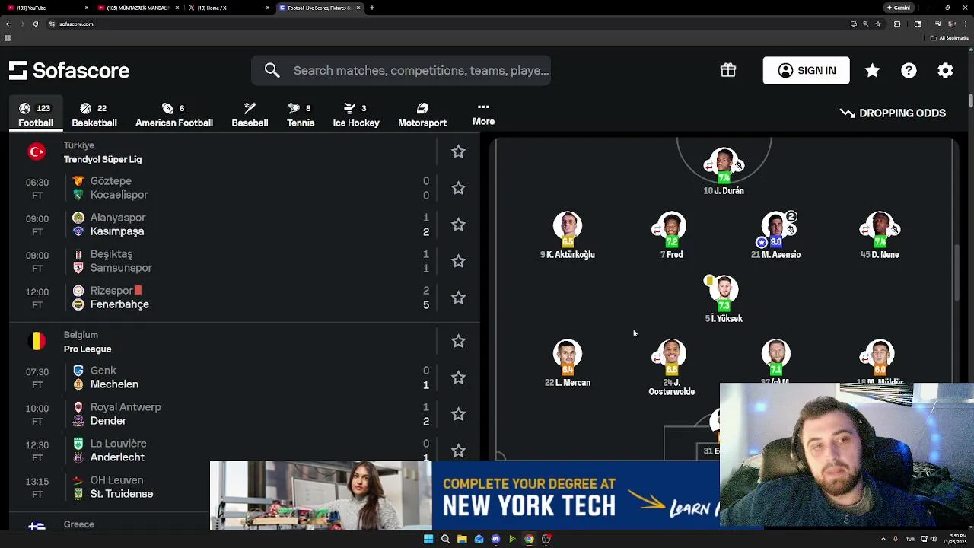This screenshot has width=974, height=548.
Task: Select player Fred in lineup
Action: tap(671, 236)
